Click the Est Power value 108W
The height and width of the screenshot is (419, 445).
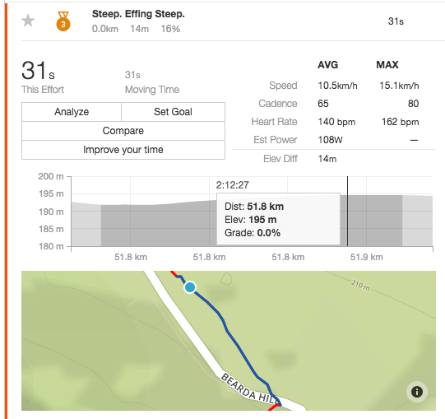[330, 140]
